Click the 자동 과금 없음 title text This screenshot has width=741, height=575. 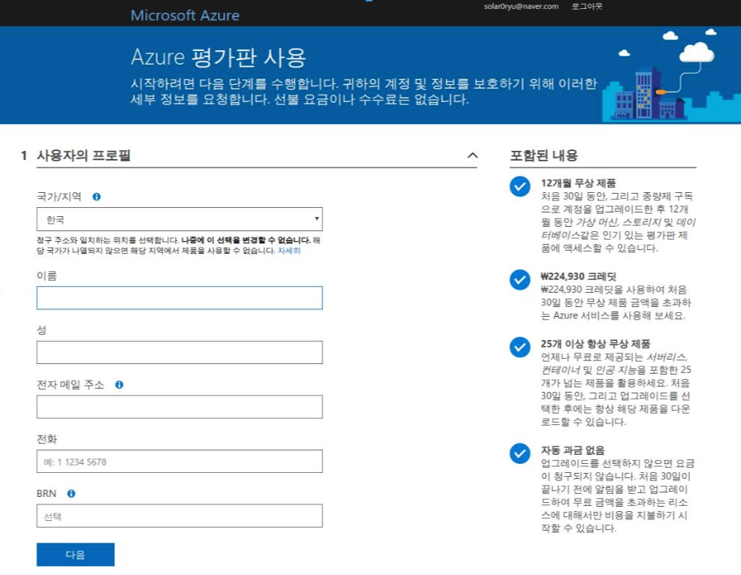[x=573, y=450]
